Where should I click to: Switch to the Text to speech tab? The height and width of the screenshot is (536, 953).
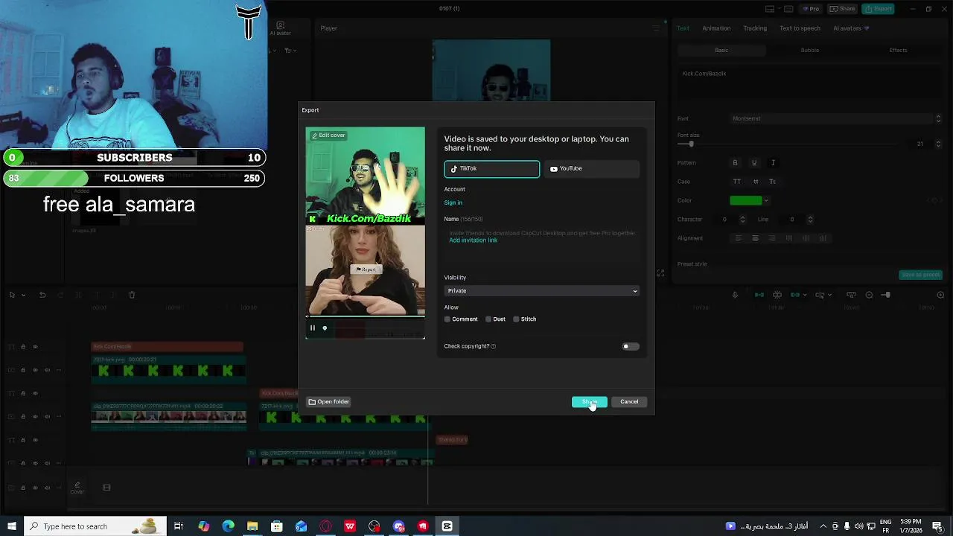pos(800,28)
